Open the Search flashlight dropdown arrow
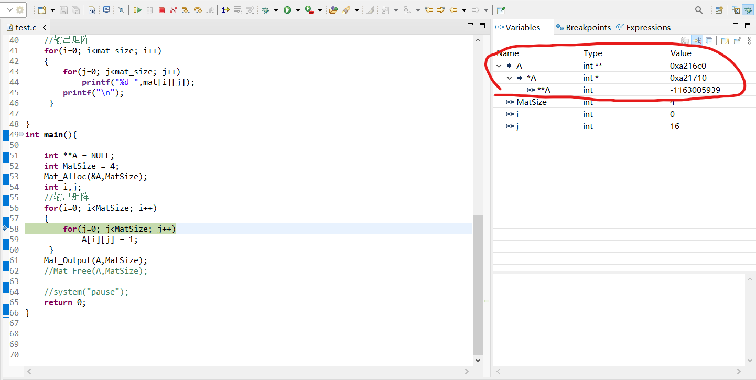 [357, 10]
